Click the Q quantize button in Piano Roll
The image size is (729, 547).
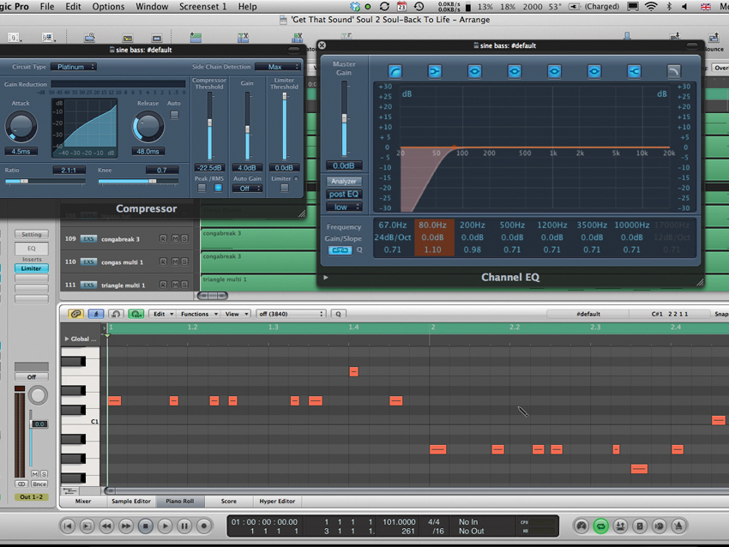coord(338,314)
